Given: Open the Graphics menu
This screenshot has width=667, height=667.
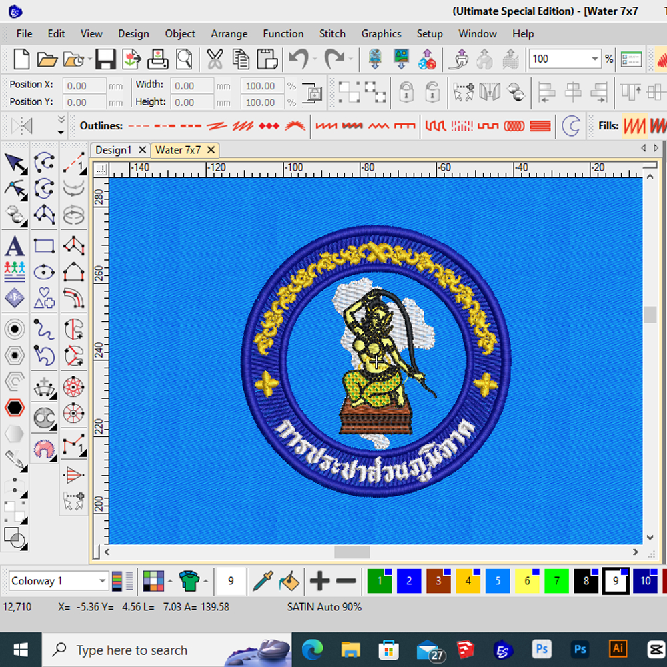Looking at the screenshot, I should [381, 33].
